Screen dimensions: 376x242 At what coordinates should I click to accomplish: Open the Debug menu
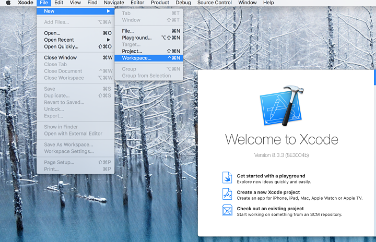point(183,3)
